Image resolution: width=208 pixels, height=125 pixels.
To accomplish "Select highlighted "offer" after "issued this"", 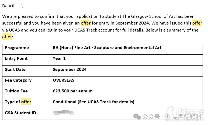I will pyautogui.click(x=197, y=23).
